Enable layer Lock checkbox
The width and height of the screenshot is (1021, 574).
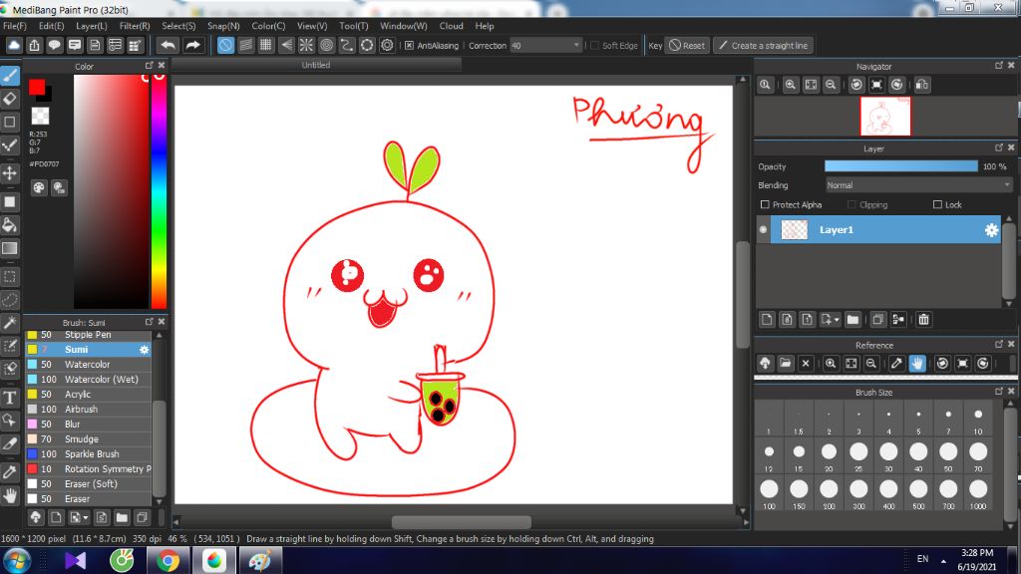(937, 204)
